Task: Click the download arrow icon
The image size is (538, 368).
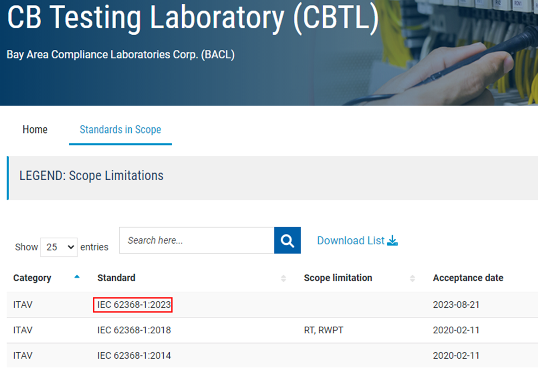Action: [393, 240]
